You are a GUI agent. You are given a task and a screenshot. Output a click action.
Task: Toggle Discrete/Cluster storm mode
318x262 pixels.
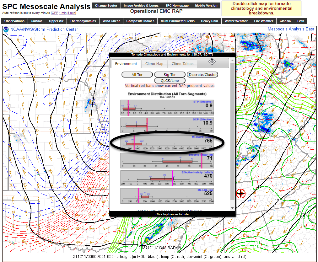[202, 74]
